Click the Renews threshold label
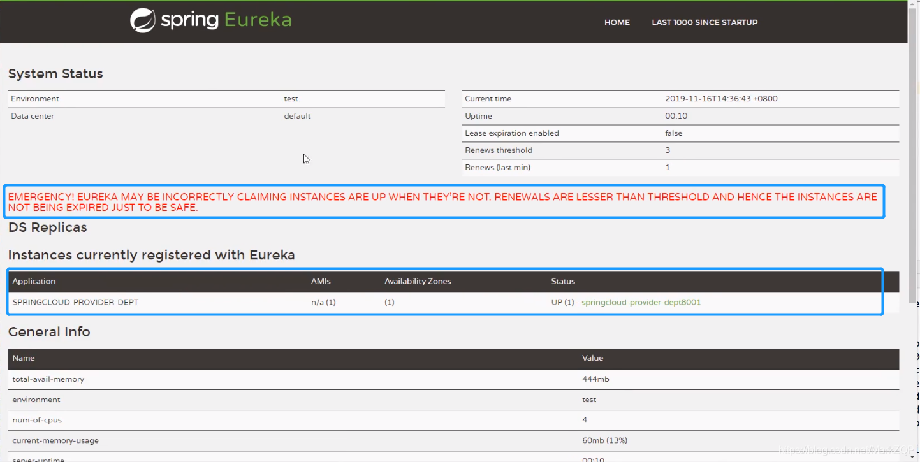Image resolution: width=920 pixels, height=462 pixels. pyautogui.click(x=499, y=150)
